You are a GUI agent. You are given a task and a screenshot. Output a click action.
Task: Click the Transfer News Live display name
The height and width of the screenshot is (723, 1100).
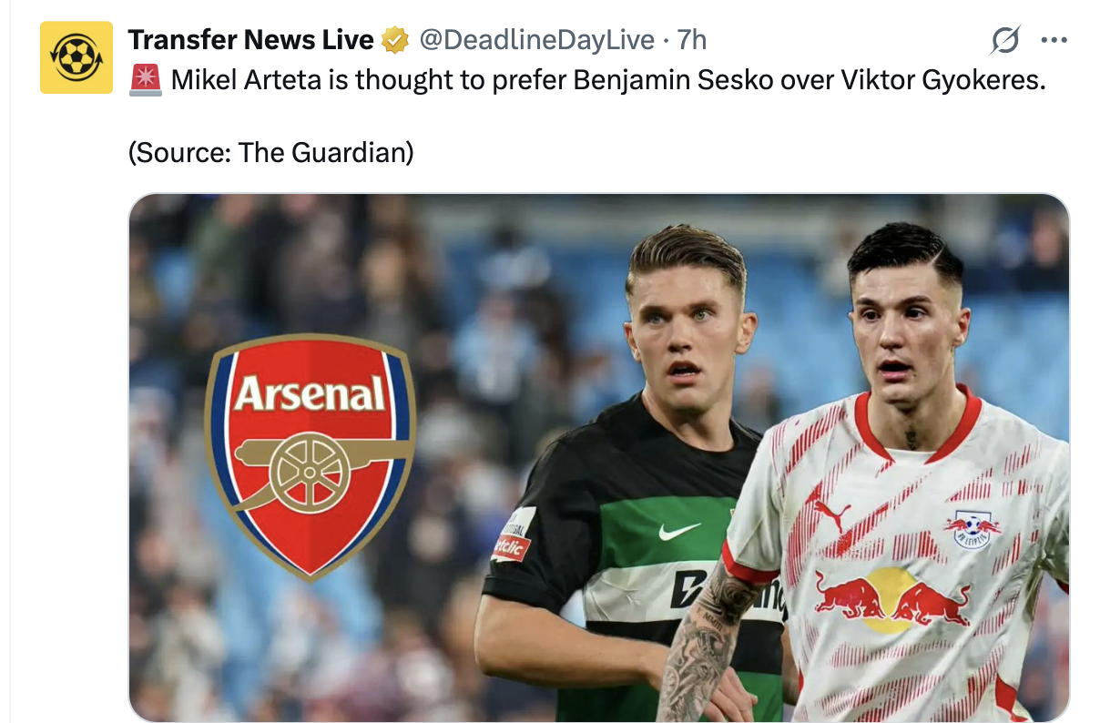[x=251, y=40]
